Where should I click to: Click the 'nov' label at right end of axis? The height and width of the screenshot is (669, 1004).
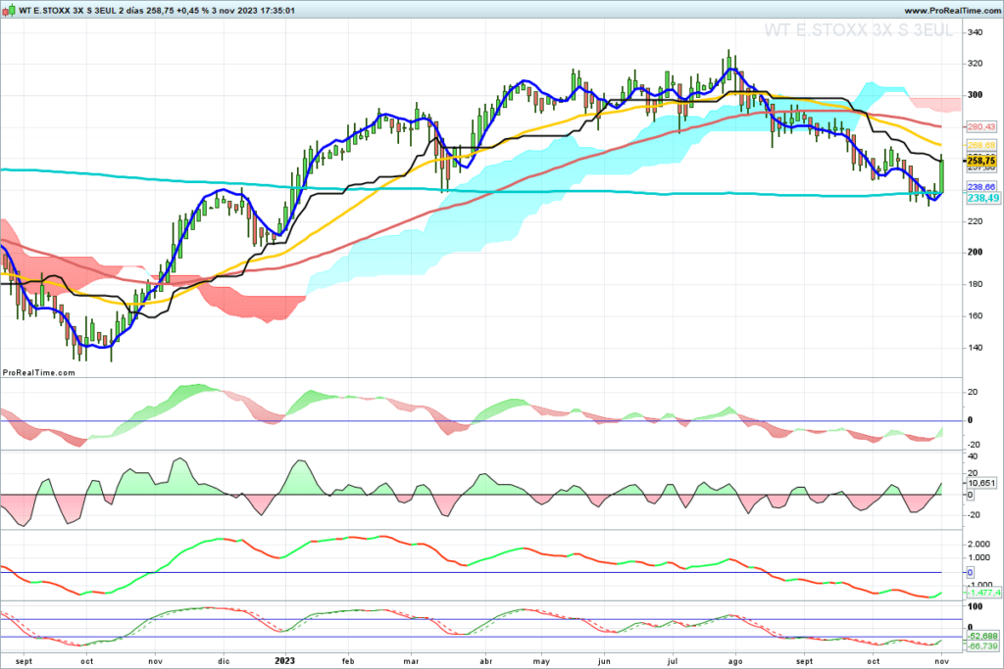tap(942, 660)
